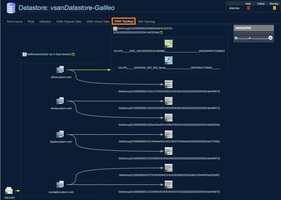
Task: Click the mimas.saturn.com label
Action: point(61,108)
